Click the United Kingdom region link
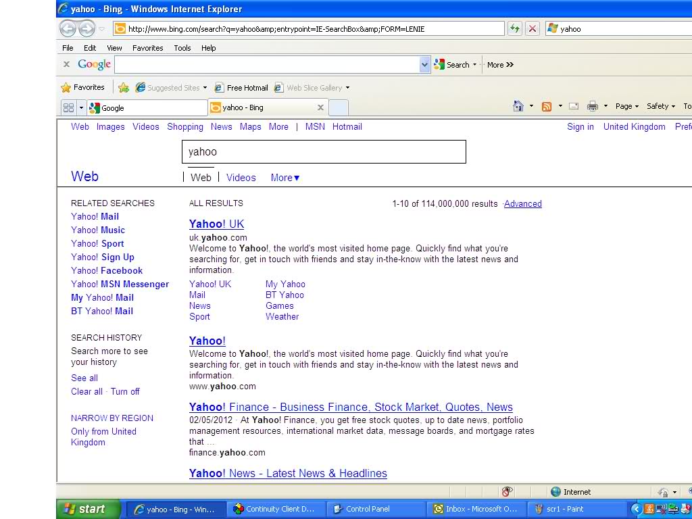This screenshot has width=692, height=519. 634,126
